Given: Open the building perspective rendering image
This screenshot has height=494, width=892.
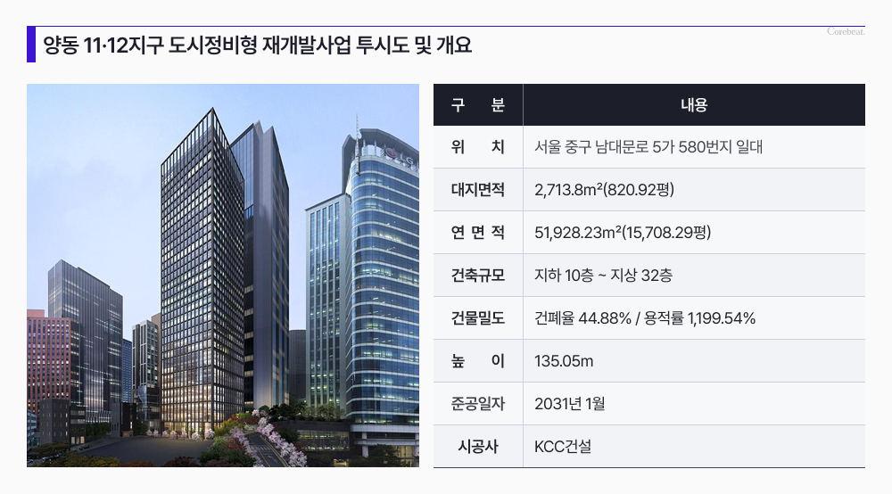Looking at the screenshot, I should 223,276.
